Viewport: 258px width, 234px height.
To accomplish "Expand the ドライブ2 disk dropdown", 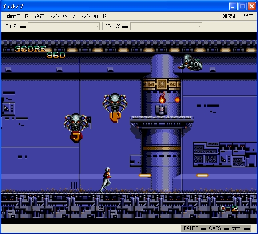I will (166, 26).
